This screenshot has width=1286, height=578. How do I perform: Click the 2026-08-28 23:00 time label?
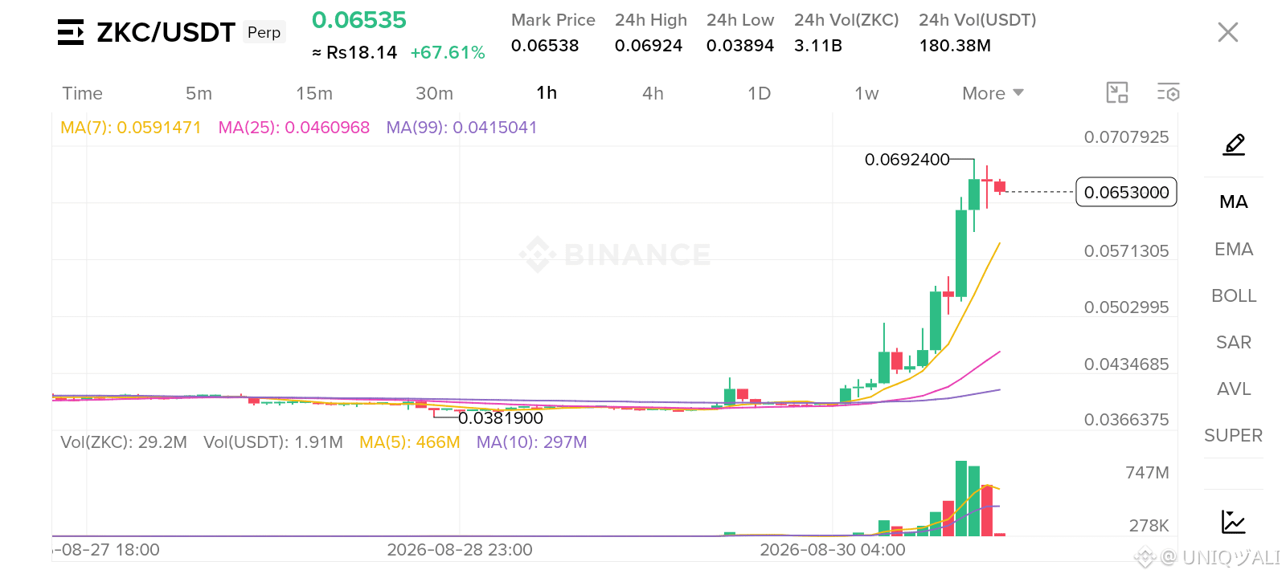coord(460,550)
